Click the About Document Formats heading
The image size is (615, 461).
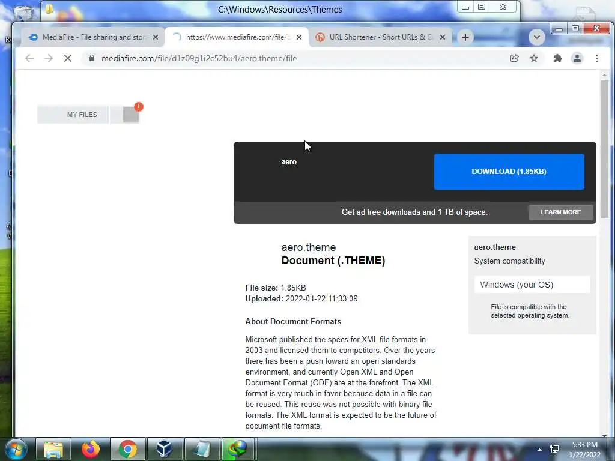coord(293,322)
